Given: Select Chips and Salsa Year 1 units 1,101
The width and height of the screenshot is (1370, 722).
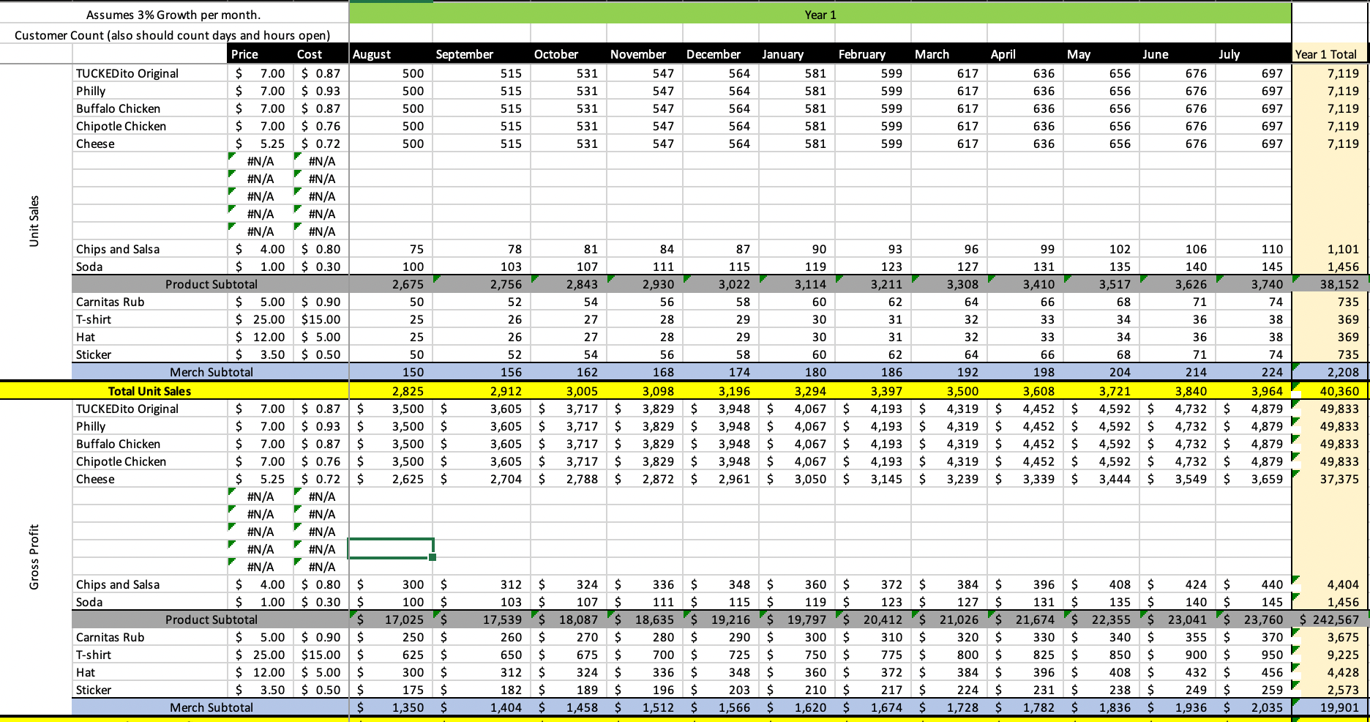Looking at the screenshot, I should click(1329, 249).
